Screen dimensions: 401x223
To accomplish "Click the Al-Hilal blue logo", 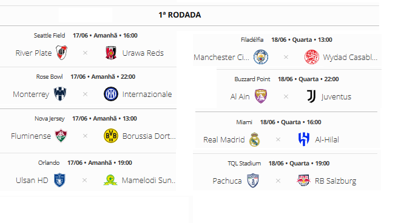I will pos(304,139).
